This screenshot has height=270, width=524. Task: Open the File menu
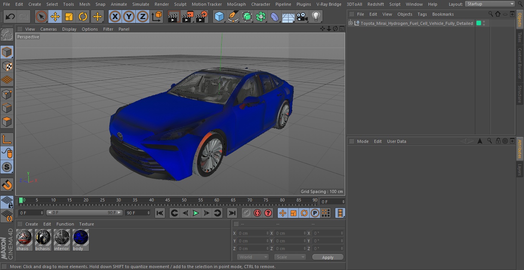(x=6, y=4)
